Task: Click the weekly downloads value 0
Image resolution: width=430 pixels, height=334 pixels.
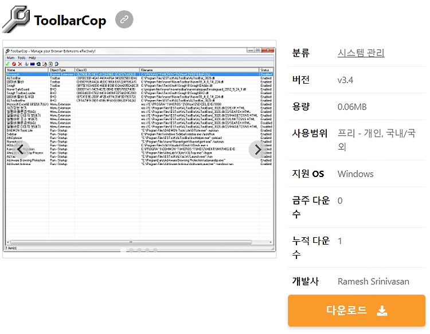Action: pyautogui.click(x=340, y=201)
